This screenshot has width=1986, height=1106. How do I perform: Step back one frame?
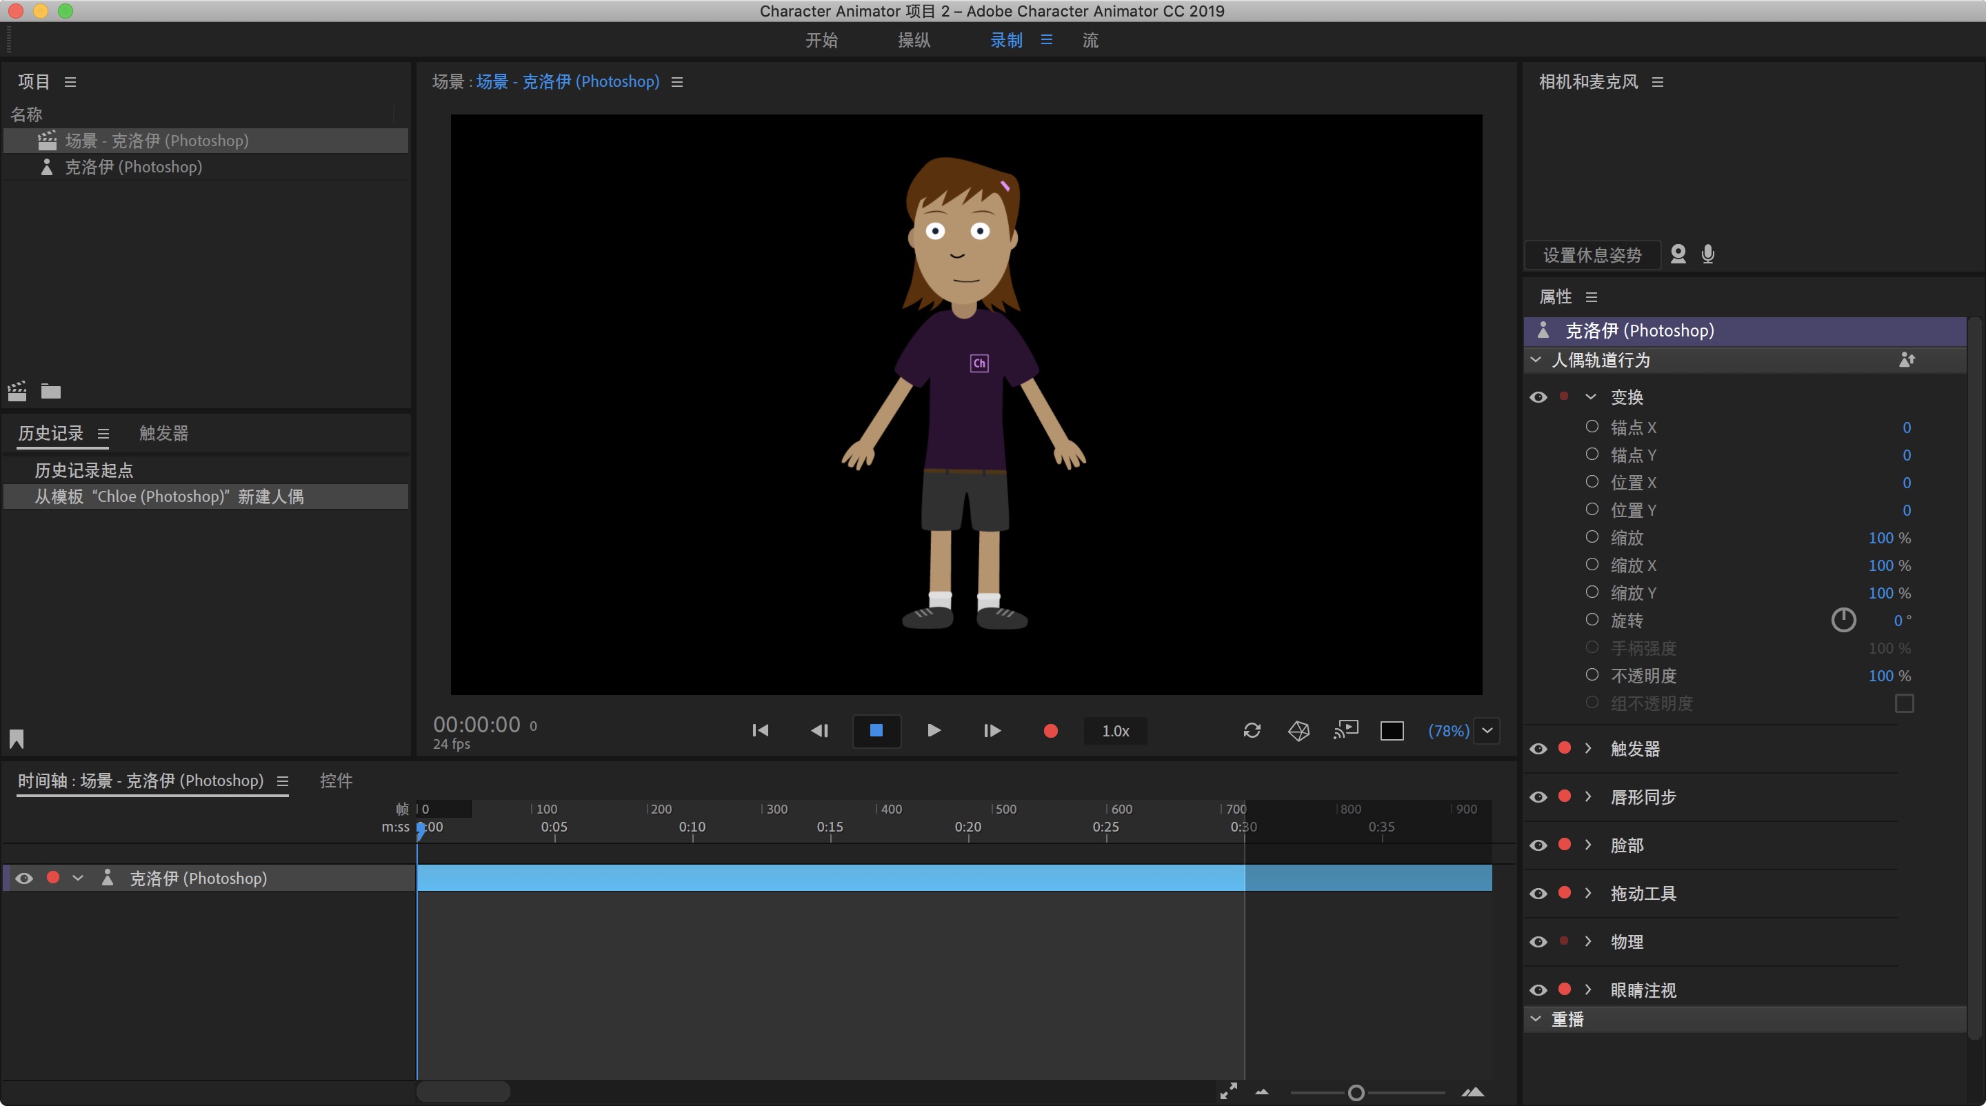[819, 731]
